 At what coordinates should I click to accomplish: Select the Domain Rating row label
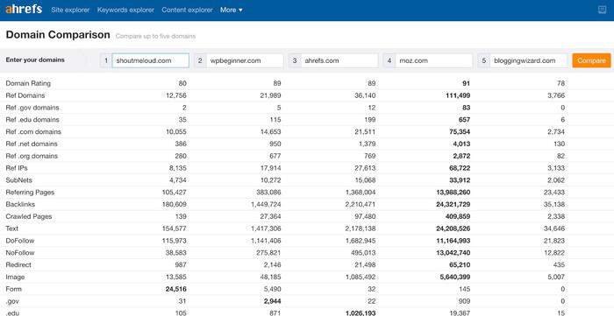(x=28, y=83)
